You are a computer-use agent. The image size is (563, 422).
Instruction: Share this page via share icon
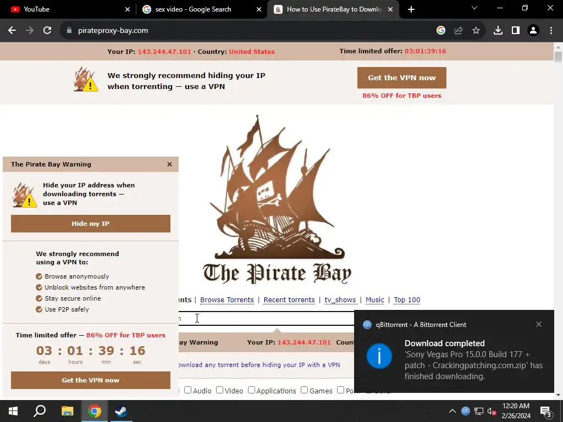tap(459, 31)
